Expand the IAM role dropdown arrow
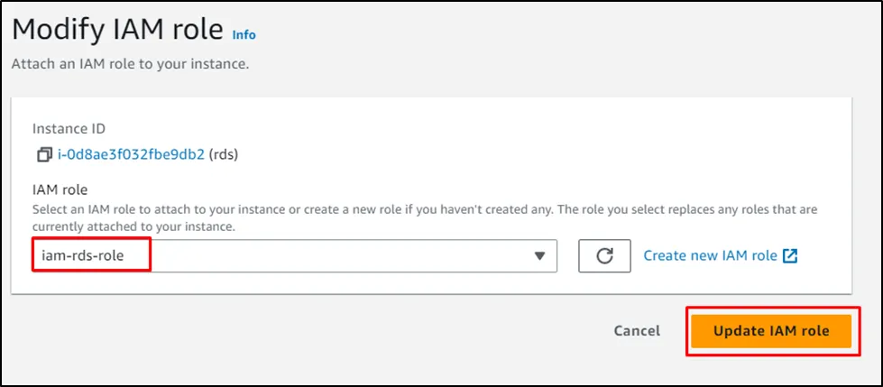This screenshot has height=387, width=883. pos(539,256)
